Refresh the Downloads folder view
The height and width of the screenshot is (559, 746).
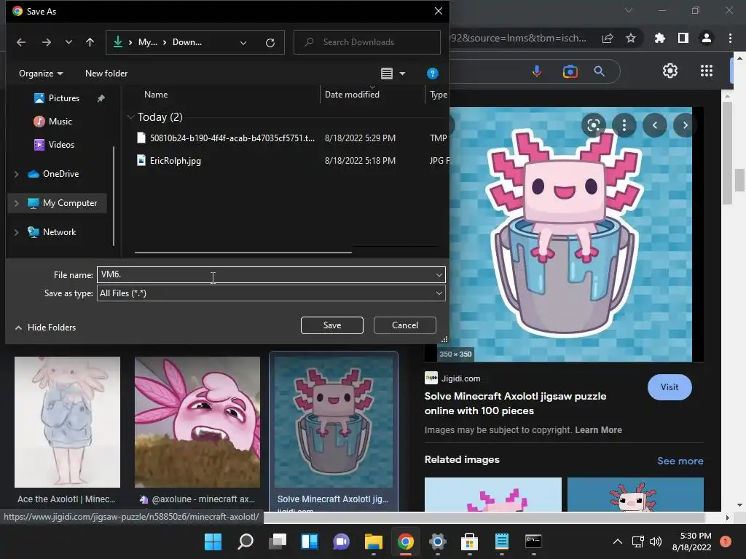pyautogui.click(x=270, y=43)
